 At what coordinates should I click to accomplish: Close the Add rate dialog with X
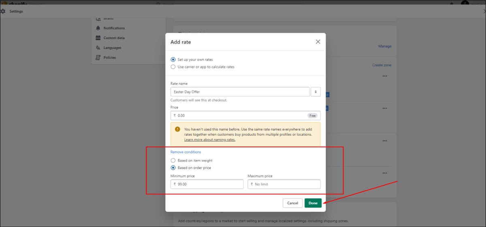(318, 42)
